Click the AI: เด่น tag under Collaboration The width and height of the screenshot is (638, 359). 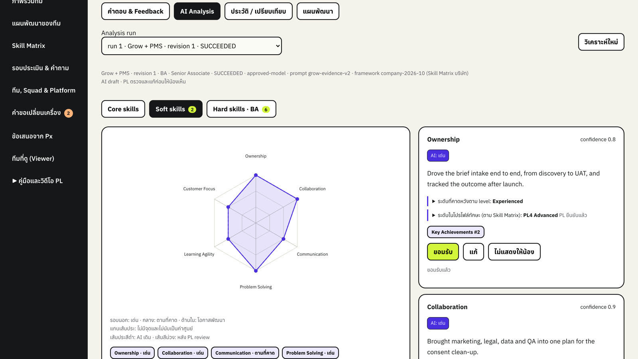[x=438, y=323]
